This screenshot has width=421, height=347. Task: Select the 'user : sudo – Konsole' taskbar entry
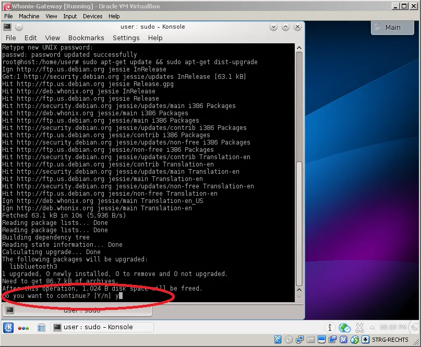tap(102, 327)
